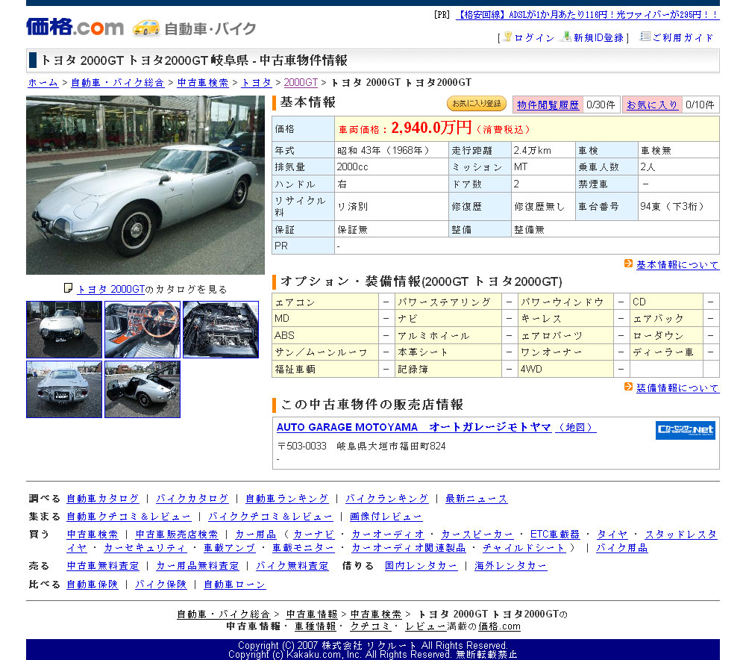The image size is (746, 660).
Task: Open 中古車無料査定 link
Action: [x=103, y=566]
